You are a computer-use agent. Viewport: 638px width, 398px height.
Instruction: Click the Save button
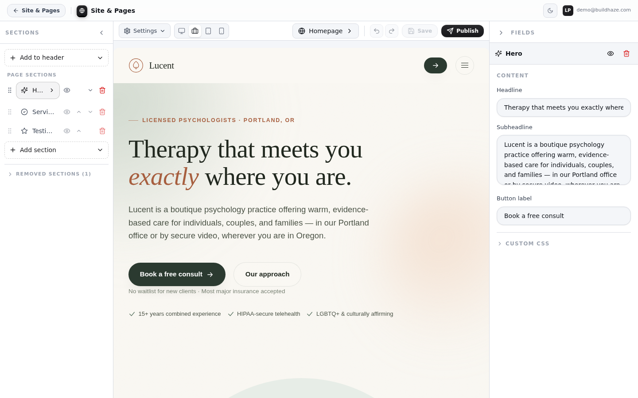pyautogui.click(x=420, y=31)
